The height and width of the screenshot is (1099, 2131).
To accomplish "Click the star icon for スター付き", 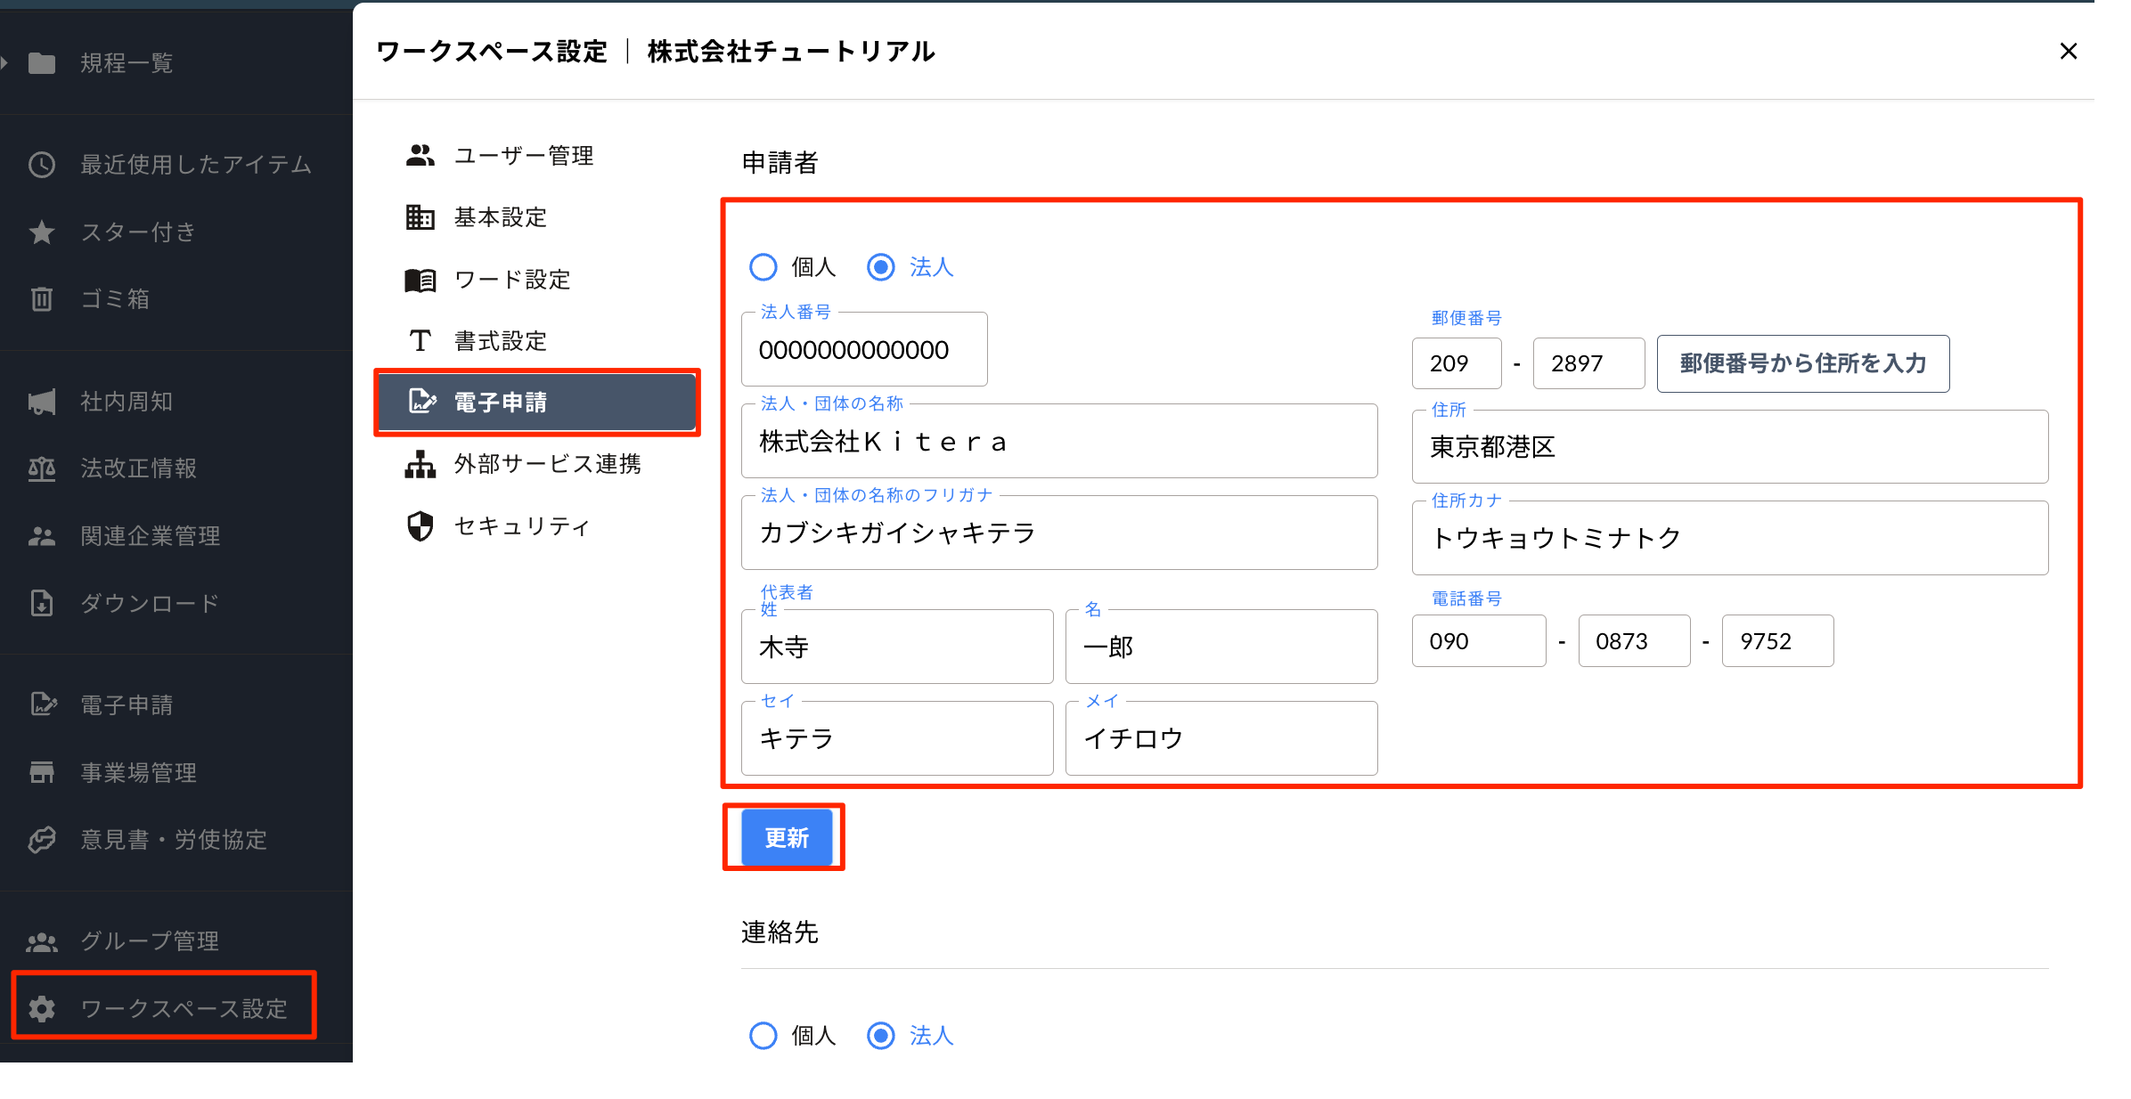I will (x=42, y=232).
